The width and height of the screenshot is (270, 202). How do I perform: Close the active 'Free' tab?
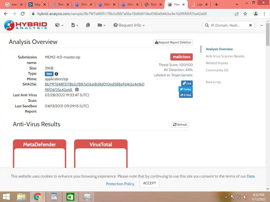coord(184,4)
